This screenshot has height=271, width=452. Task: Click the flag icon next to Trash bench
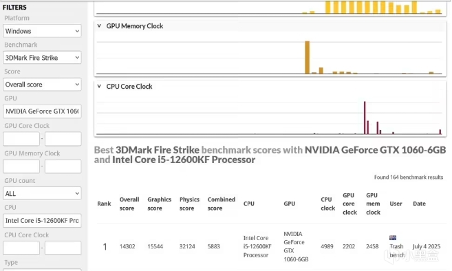[393, 238]
